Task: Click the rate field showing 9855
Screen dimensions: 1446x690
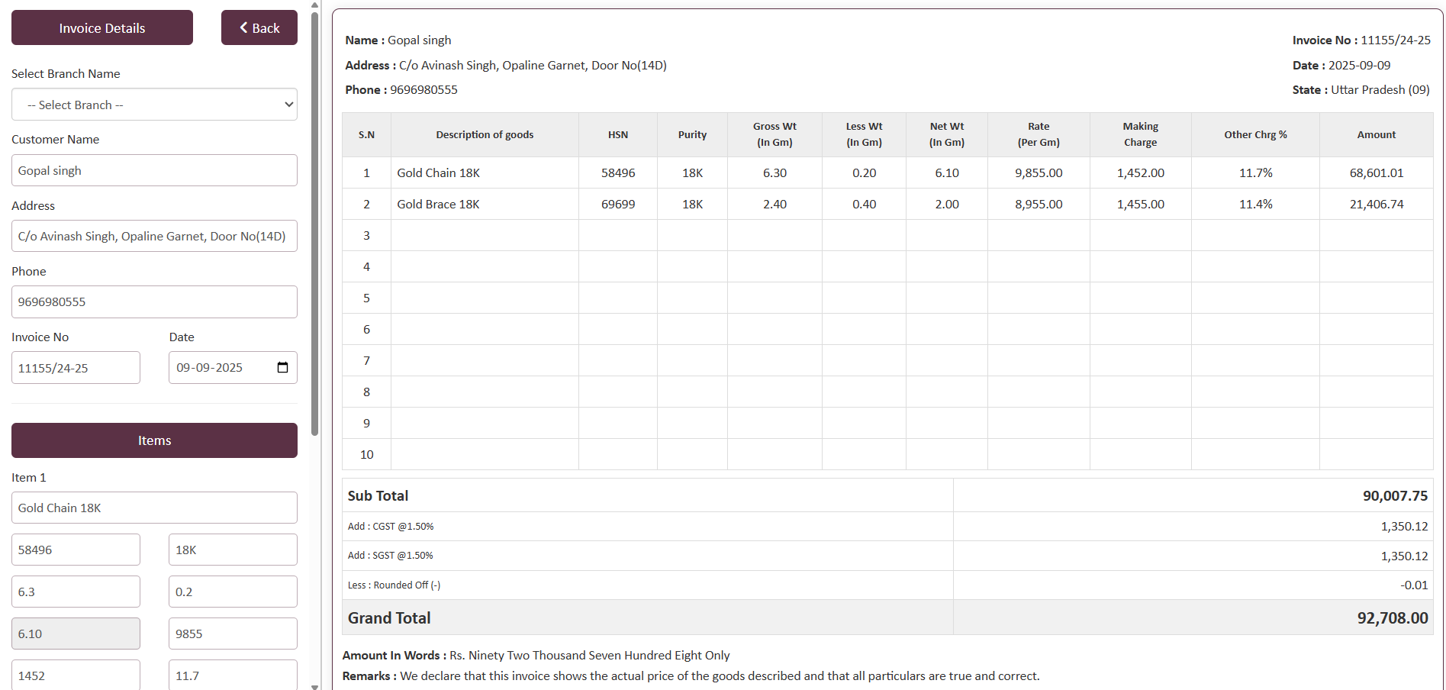Action: point(233,634)
